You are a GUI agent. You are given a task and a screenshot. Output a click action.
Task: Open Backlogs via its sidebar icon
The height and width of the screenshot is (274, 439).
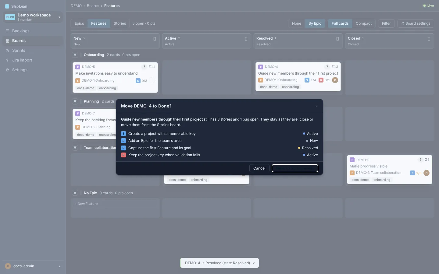pos(7,31)
